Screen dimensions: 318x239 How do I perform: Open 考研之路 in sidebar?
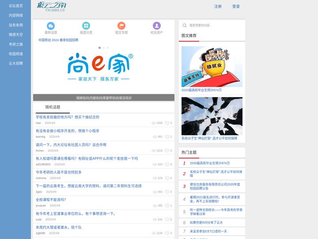click(x=16, y=44)
